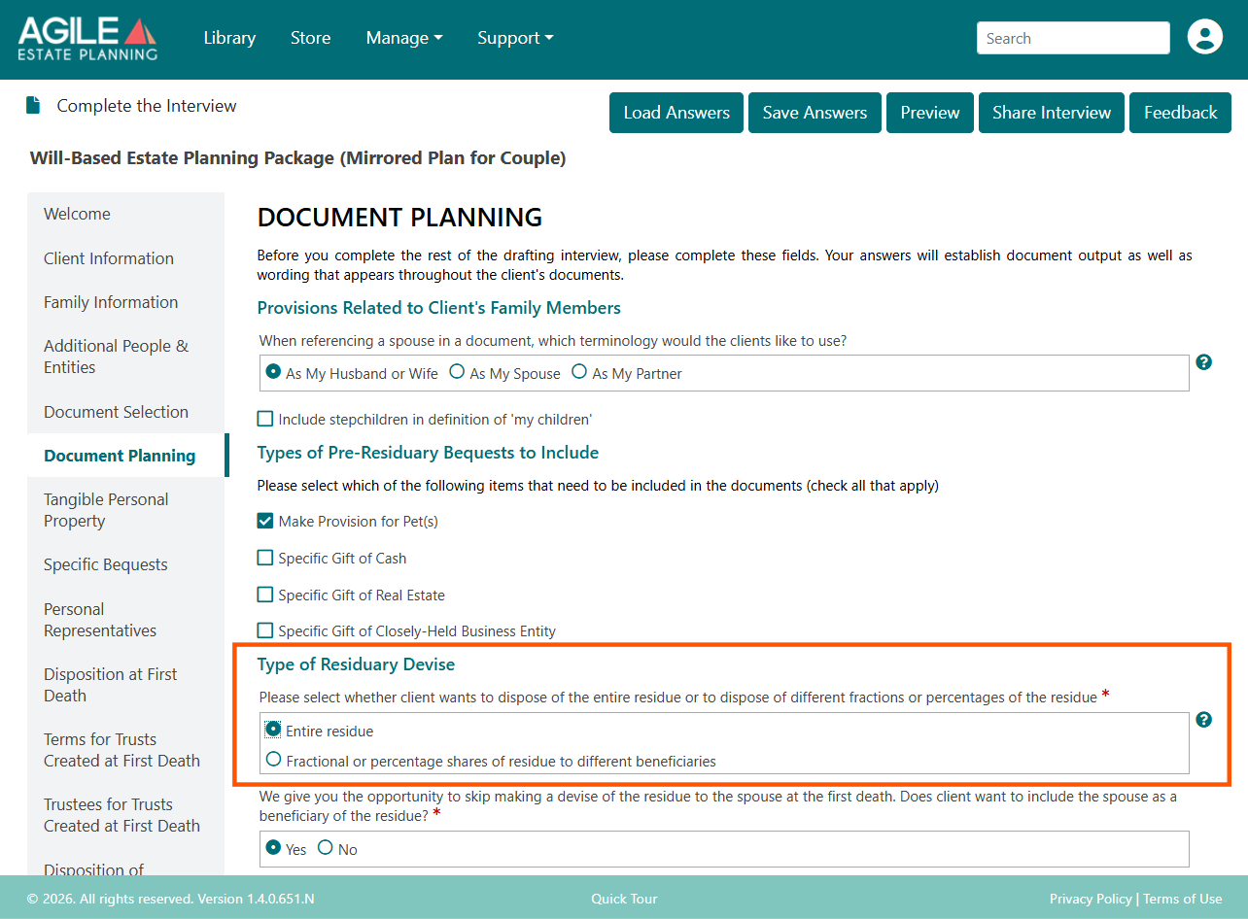Open Personal Representatives step

point(125,620)
